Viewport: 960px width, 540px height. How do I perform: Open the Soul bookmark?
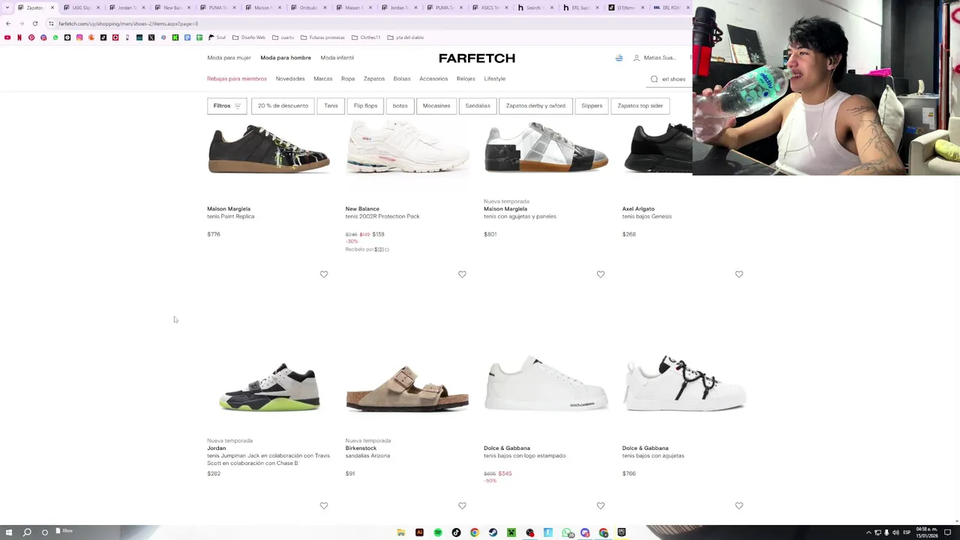click(x=217, y=37)
